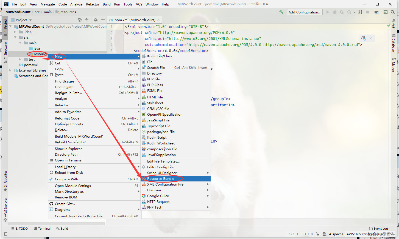Open the New submenu entry
The width and height of the screenshot is (399, 239).
(x=94, y=56)
